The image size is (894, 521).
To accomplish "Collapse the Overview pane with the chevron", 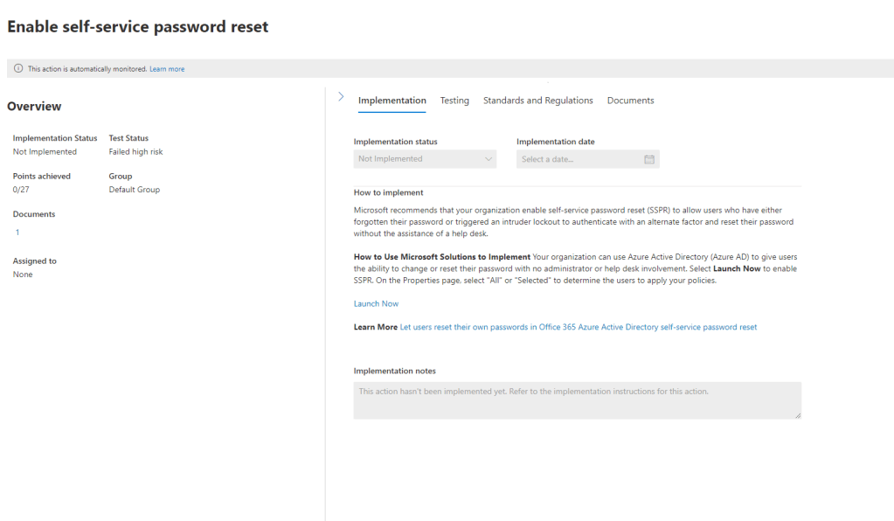I will [x=341, y=97].
